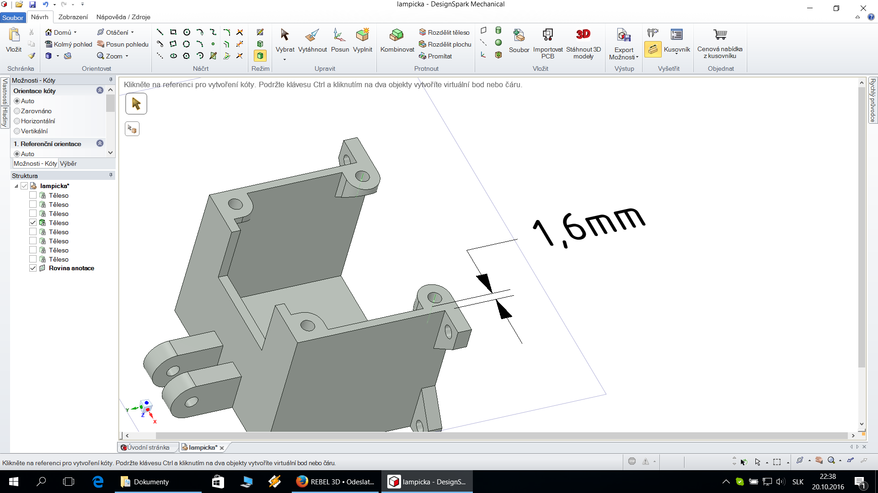This screenshot has height=493, width=878.
Task: Select the Horizontální orientation radio button
Action: tap(17, 121)
